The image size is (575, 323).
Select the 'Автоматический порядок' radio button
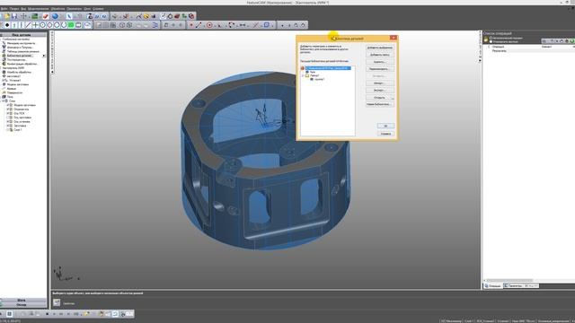tap(491, 38)
